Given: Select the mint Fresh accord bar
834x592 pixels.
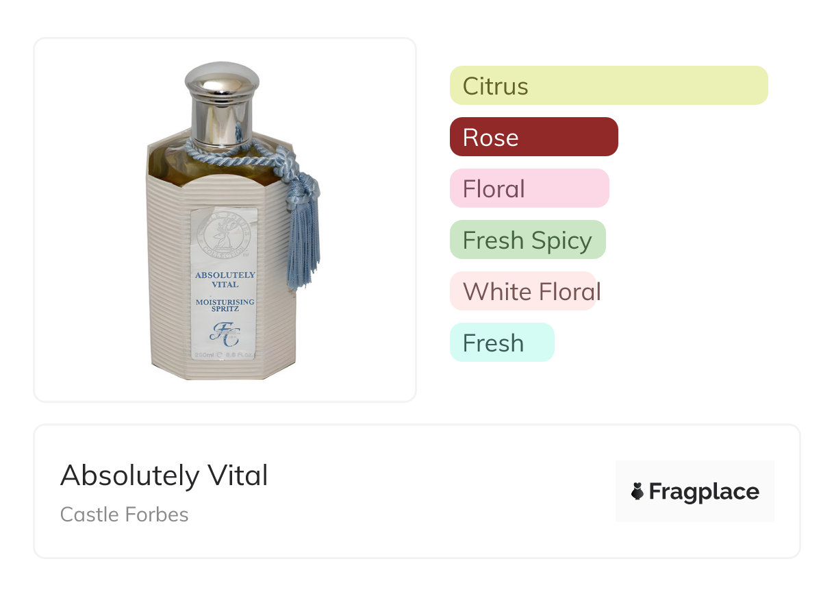Looking at the screenshot, I should (x=501, y=343).
